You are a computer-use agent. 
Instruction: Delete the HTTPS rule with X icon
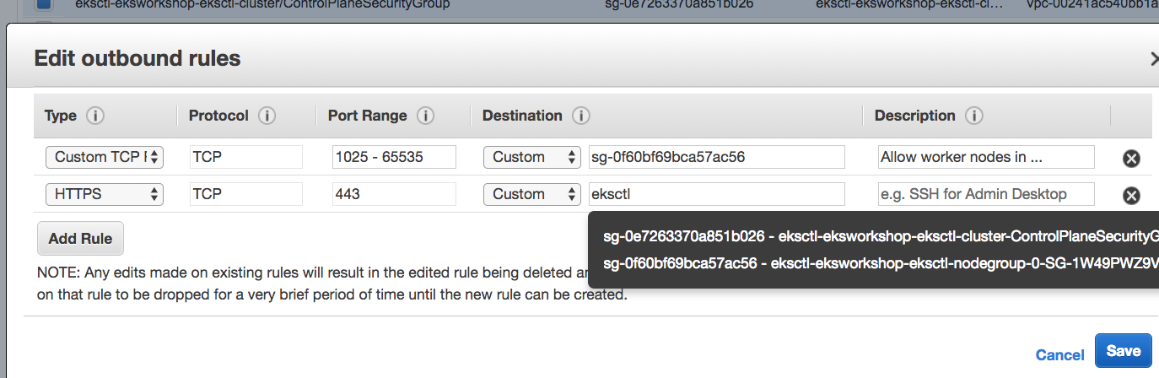click(x=1131, y=195)
